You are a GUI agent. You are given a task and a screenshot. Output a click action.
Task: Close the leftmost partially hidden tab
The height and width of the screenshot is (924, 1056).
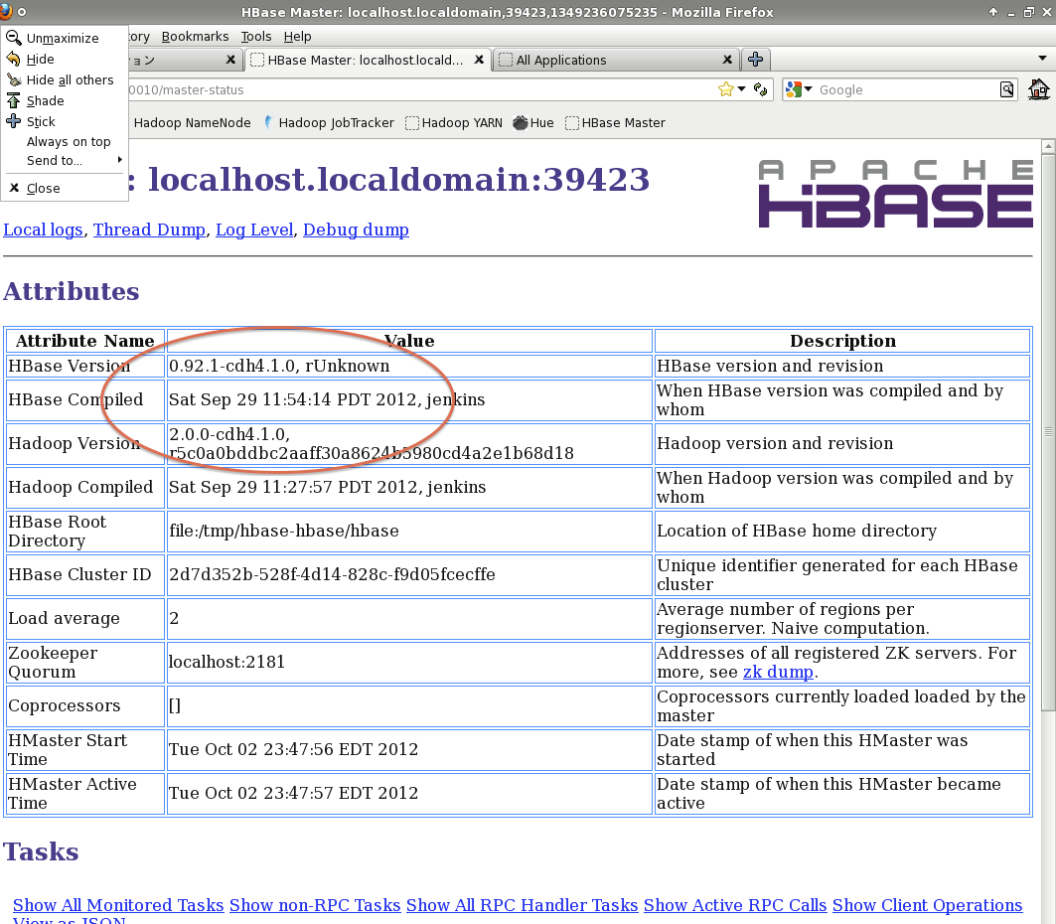point(230,60)
